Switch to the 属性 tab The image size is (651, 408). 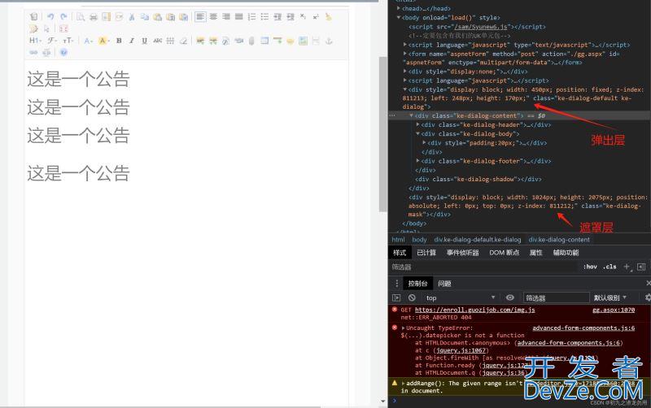point(536,253)
